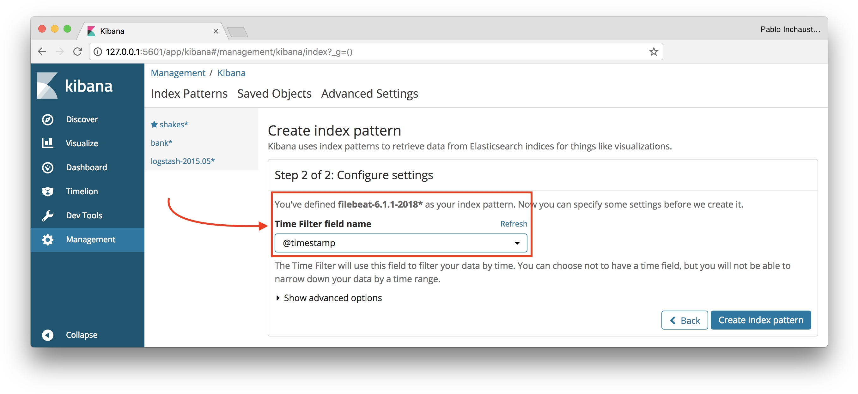Reload the page in browser
This screenshot has width=858, height=394.
pos(78,52)
